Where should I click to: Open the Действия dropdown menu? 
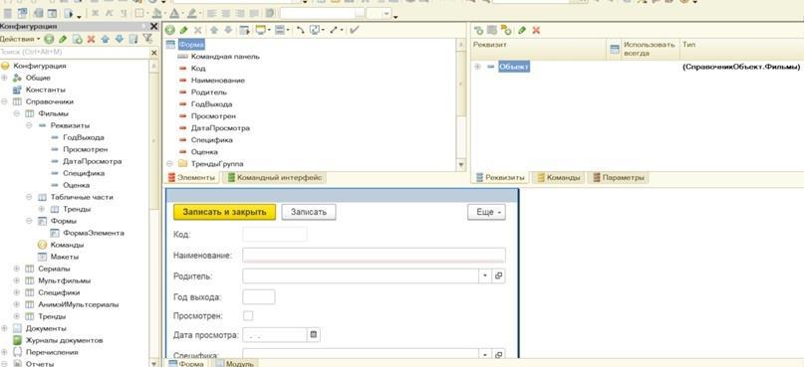(20, 39)
